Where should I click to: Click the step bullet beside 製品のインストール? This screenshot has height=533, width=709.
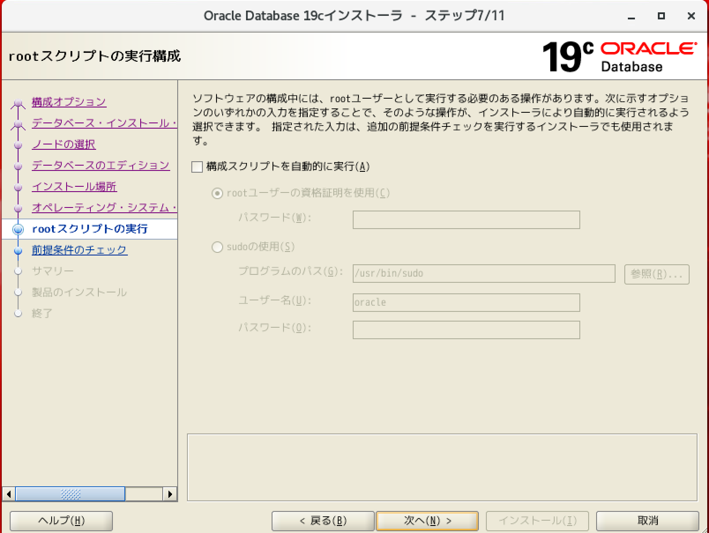(x=18, y=292)
